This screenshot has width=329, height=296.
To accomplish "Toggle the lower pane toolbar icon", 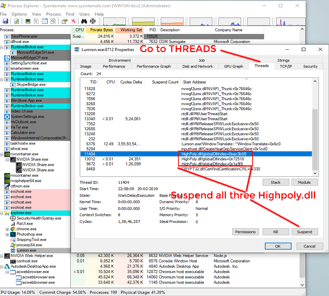I will click(x=45, y=21).
